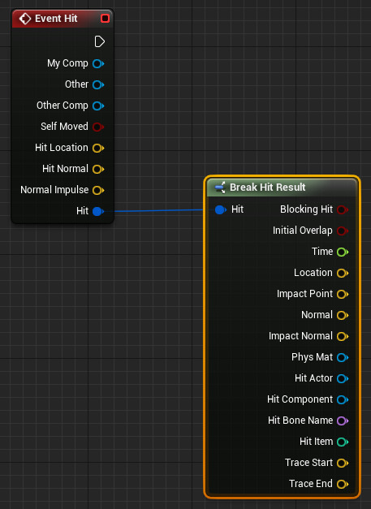
Task: Click the Break Hit Result struct icon
Action: 220,188
